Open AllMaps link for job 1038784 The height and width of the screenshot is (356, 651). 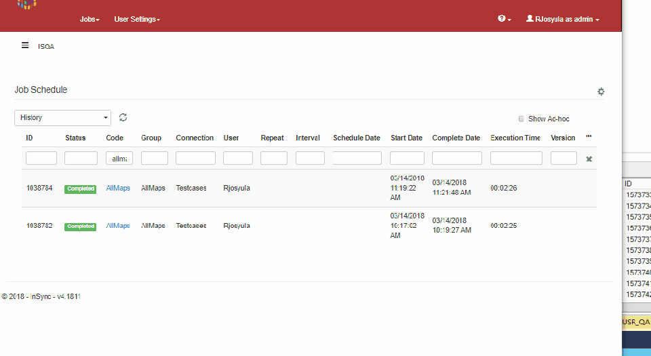coord(118,188)
